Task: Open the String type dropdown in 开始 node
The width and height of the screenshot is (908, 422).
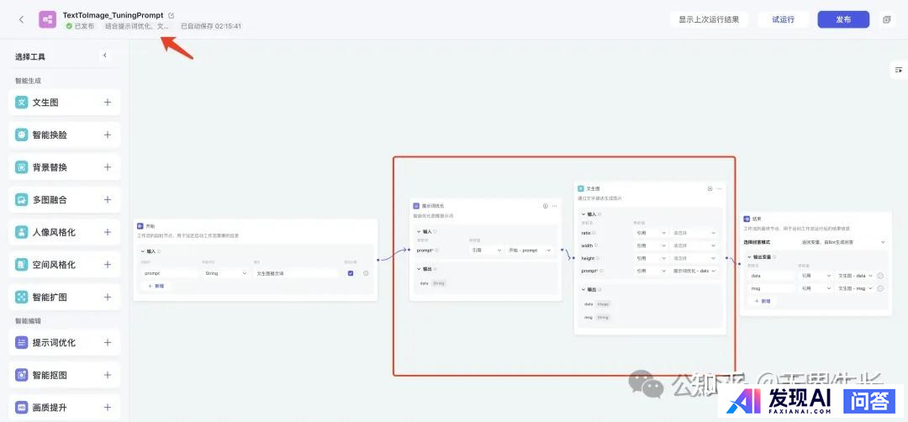Action: pyautogui.click(x=224, y=273)
